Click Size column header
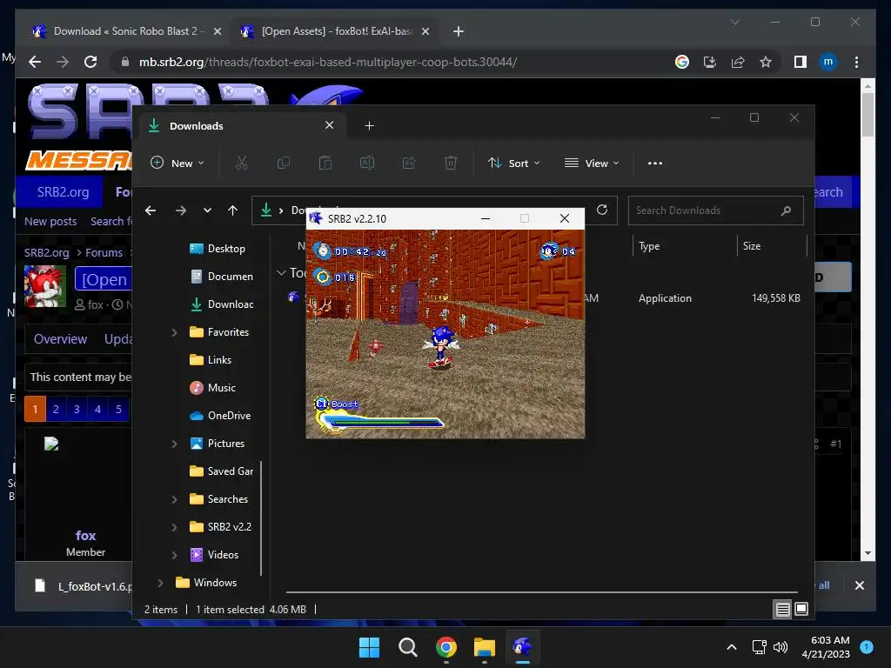Viewport: 891px width, 668px height. 752,246
